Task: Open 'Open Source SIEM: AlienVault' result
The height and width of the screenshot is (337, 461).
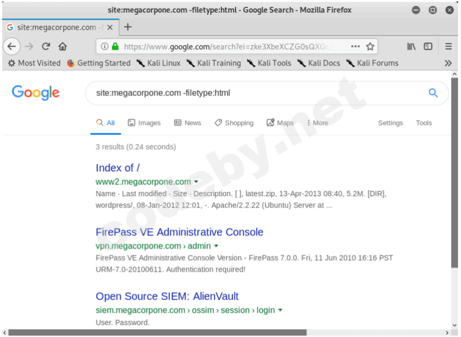Action: coord(167,296)
